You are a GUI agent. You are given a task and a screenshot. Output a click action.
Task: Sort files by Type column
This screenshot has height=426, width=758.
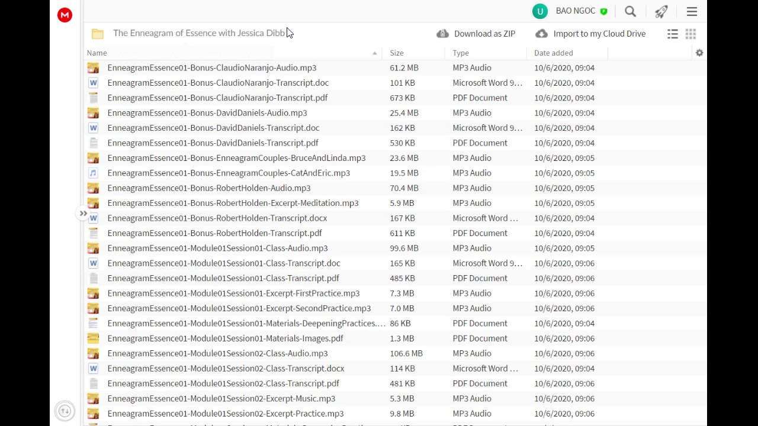click(x=461, y=53)
